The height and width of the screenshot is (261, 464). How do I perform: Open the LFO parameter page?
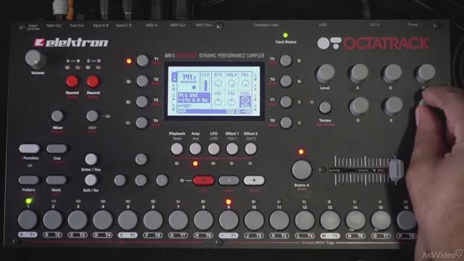click(214, 149)
